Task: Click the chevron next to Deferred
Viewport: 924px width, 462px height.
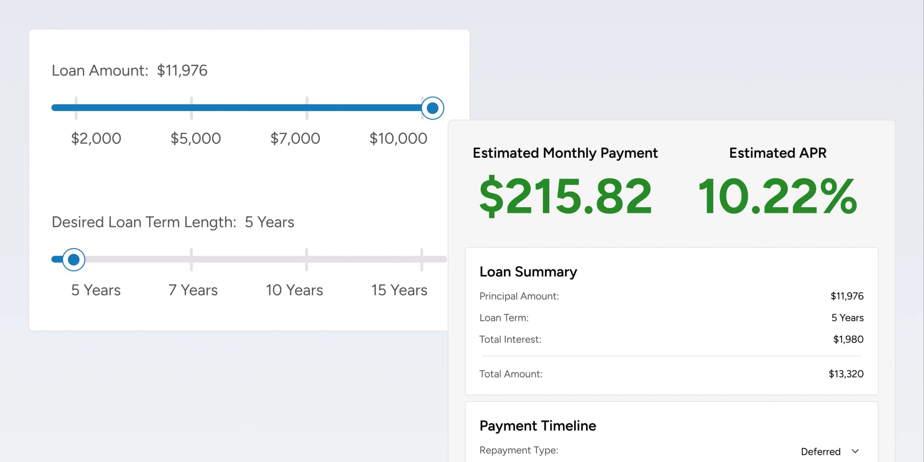Action: click(x=855, y=451)
